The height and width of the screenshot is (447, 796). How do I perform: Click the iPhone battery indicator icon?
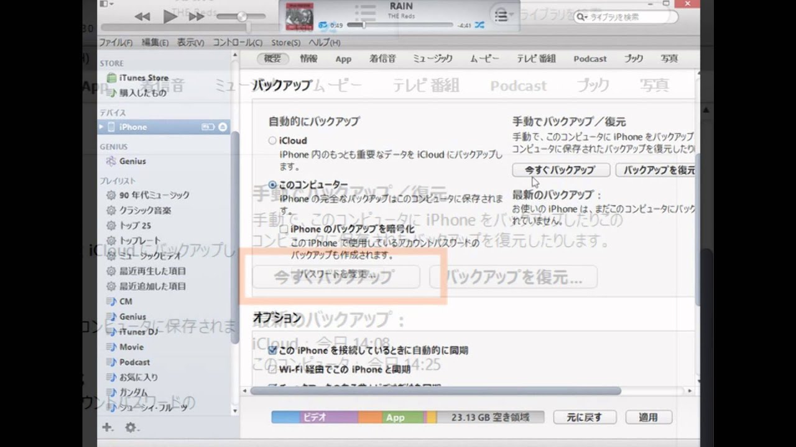click(x=208, y=127)
